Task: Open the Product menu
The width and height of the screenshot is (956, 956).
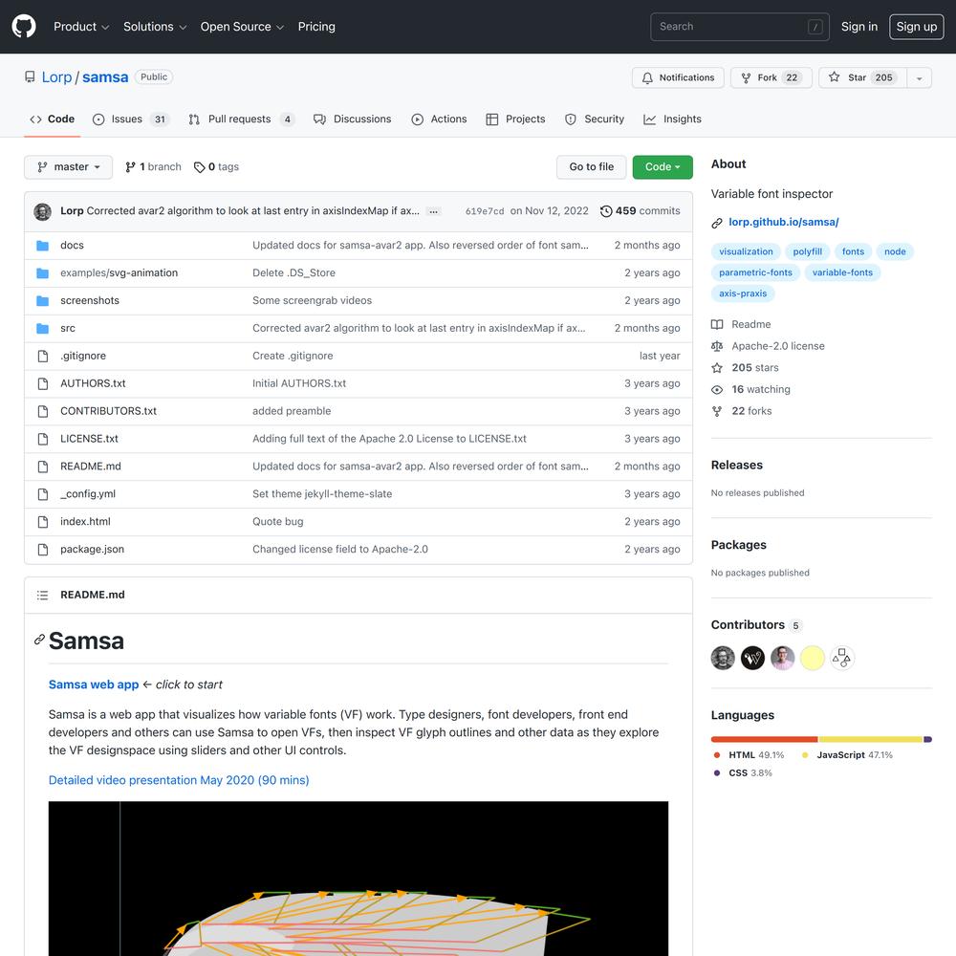Action: pos(81,27)
